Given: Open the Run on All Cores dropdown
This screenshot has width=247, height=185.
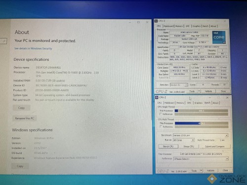Looking at the screenshot, I should 193,140.
